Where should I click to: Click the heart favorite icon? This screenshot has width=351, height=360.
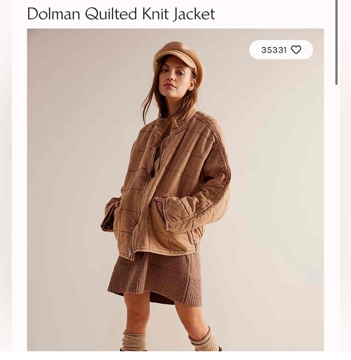pyautogui.click(x=296, y=49)
